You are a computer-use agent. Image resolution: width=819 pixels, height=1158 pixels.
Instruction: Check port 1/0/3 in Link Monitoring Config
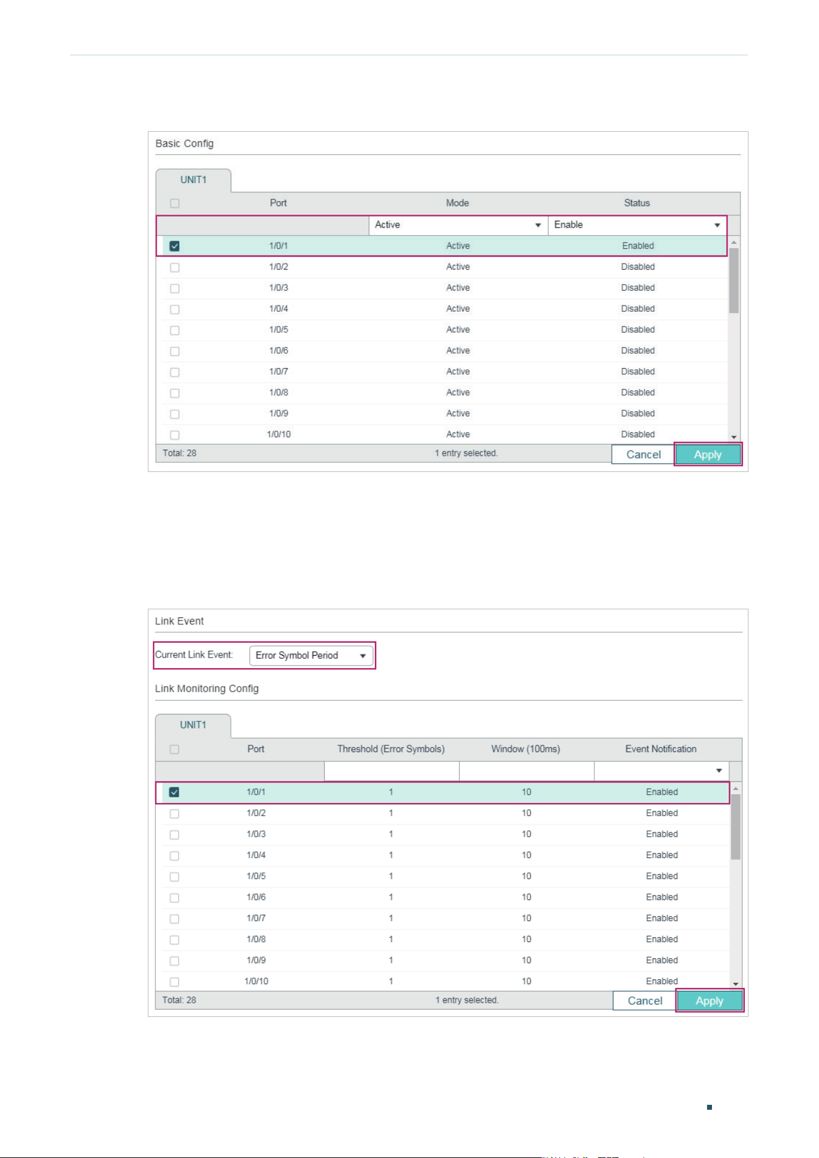pos(174,834)
